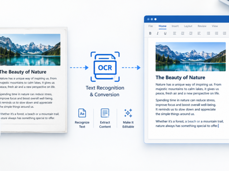Click "The Beauty of Nature" heading in editor
This screenshot has height=171, width=229.
click(180, 77)
